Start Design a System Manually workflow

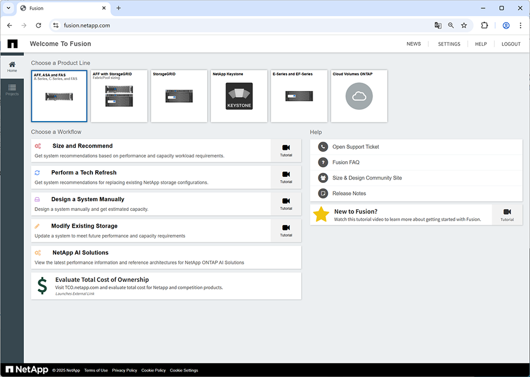(x=151, y=204)
